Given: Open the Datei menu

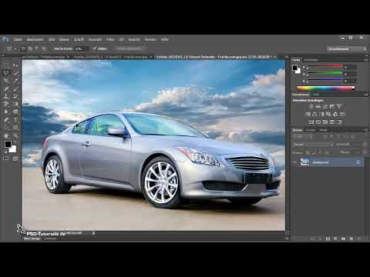Looking at the screenshot, I should (x=18, y=39).
